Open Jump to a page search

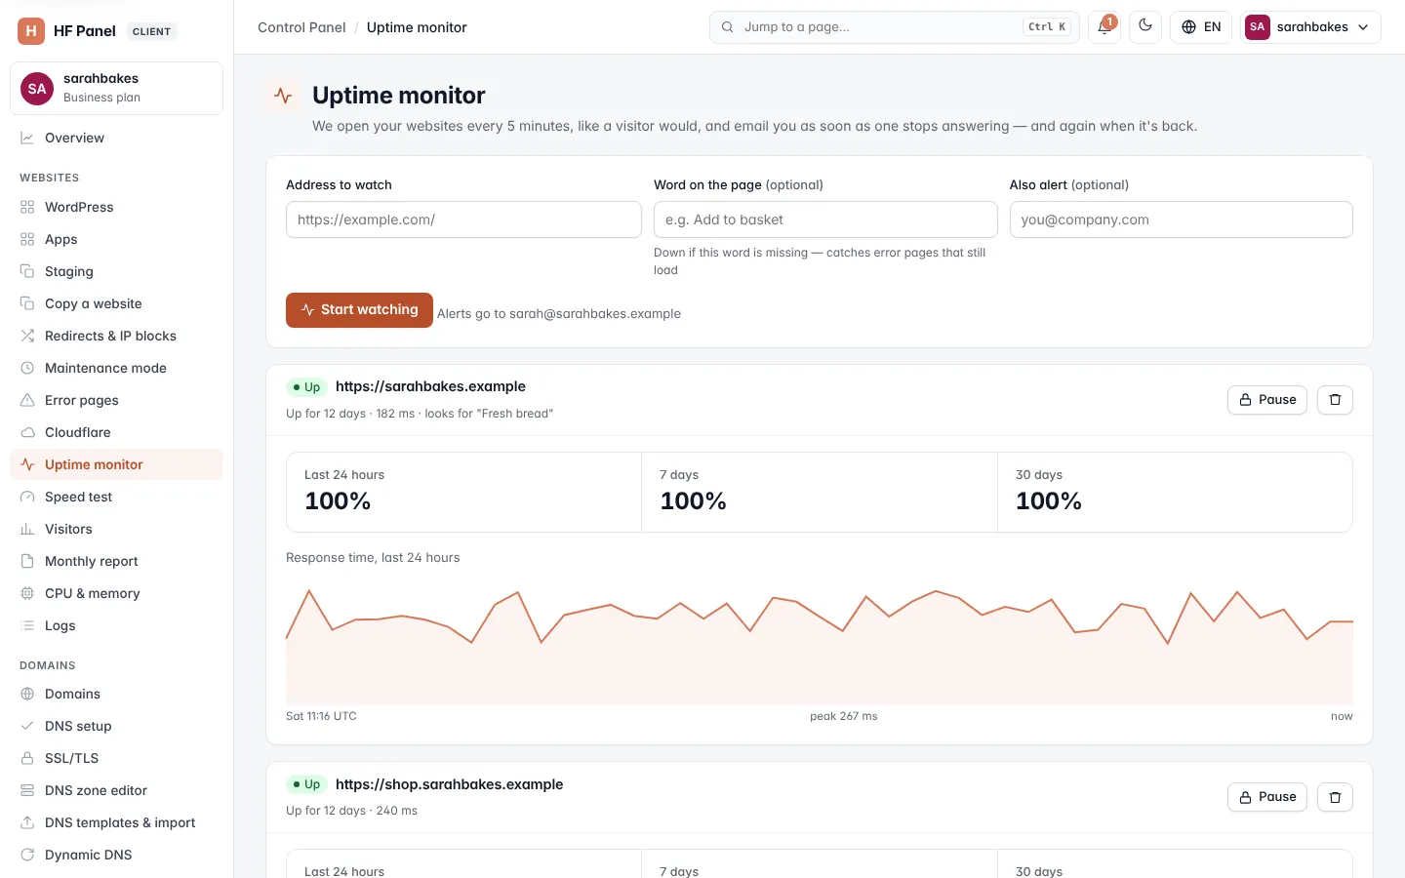click(894, 27)
